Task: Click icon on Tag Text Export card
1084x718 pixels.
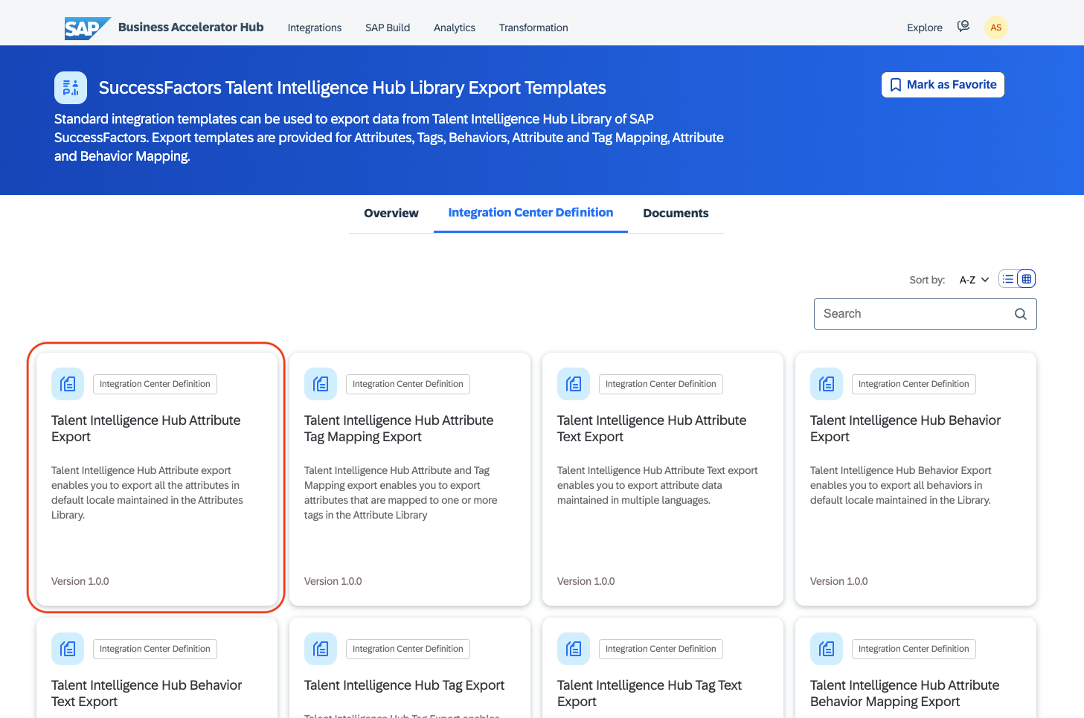Action: click(x=574, y=649)
